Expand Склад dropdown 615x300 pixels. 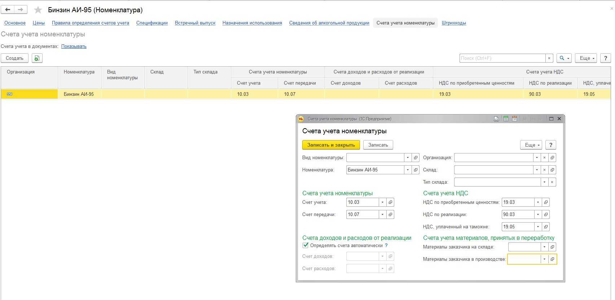tap(537, 170)
